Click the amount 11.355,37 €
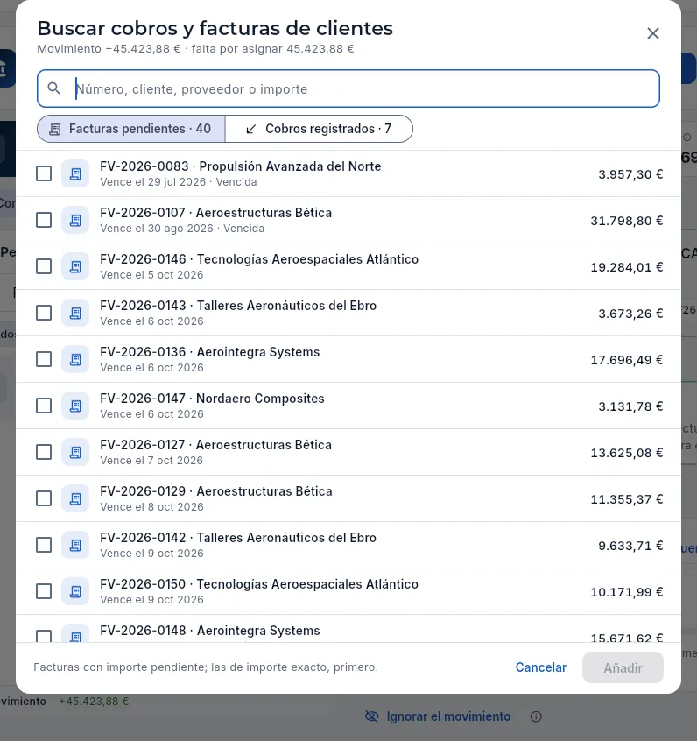Screen dimensions: 697x741 click(x=627, y=499)
